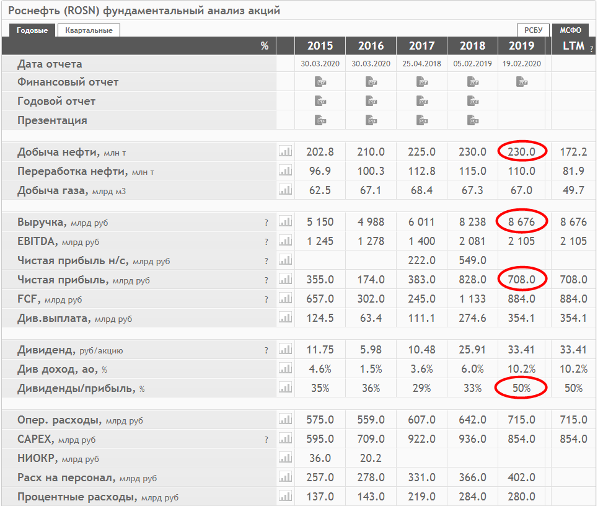Click the 2019 oil production value 230.0

pyautogui.click(x=521, y=151)
